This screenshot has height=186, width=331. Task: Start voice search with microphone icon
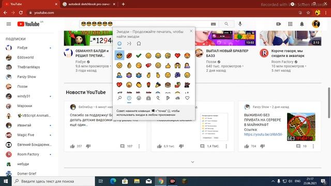click(x=240, y=24)
